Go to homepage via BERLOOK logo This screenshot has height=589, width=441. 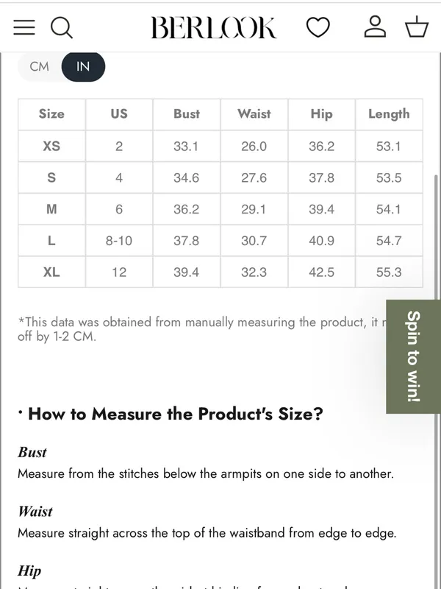tap(214, 28)
